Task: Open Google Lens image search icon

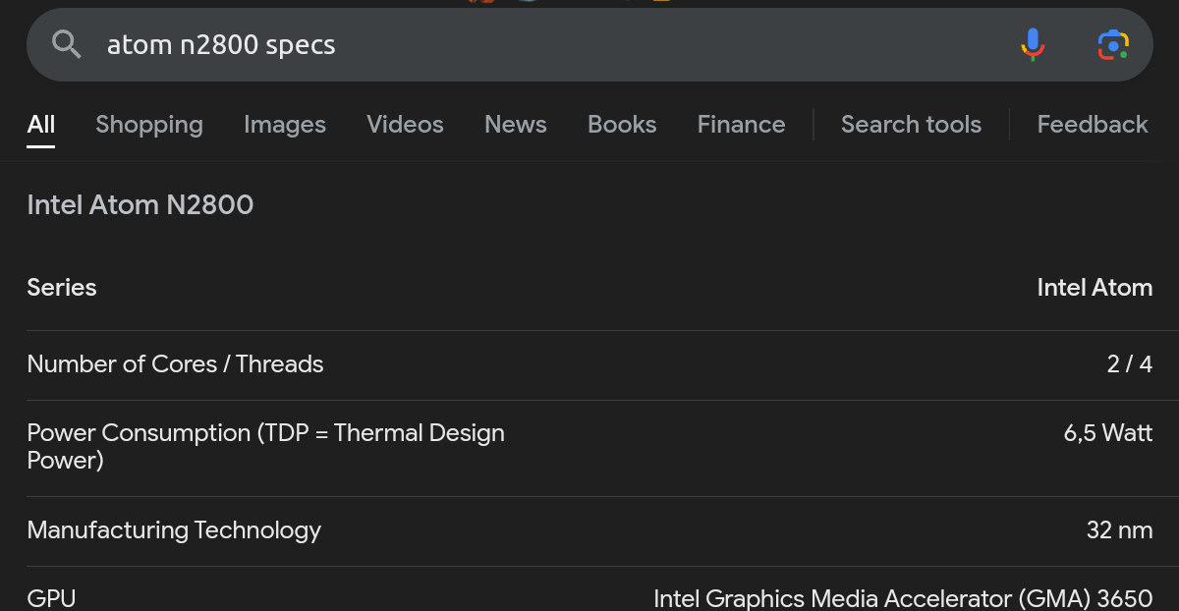Action: pos(1113,44)
